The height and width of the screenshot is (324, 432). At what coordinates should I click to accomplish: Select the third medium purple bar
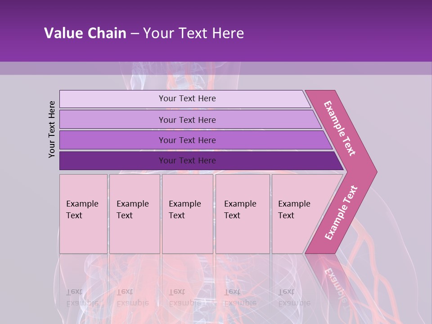[187, 140]
